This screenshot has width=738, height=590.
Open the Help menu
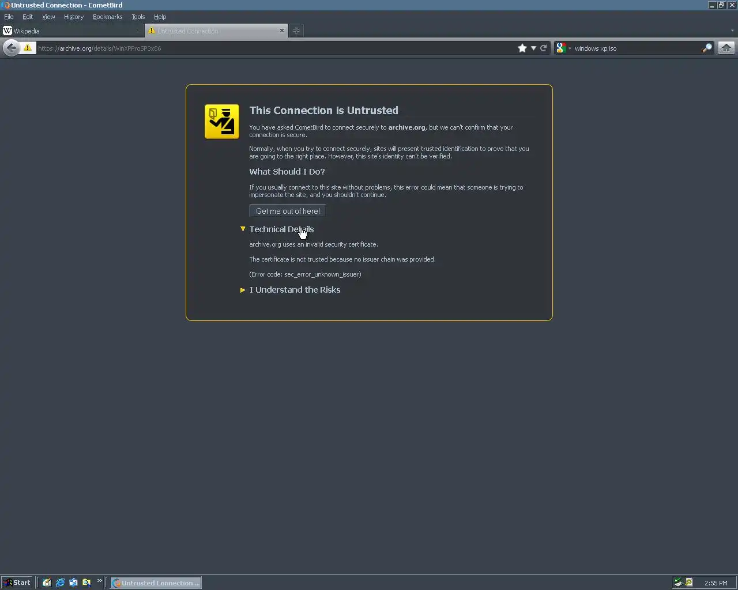(160, 17)
